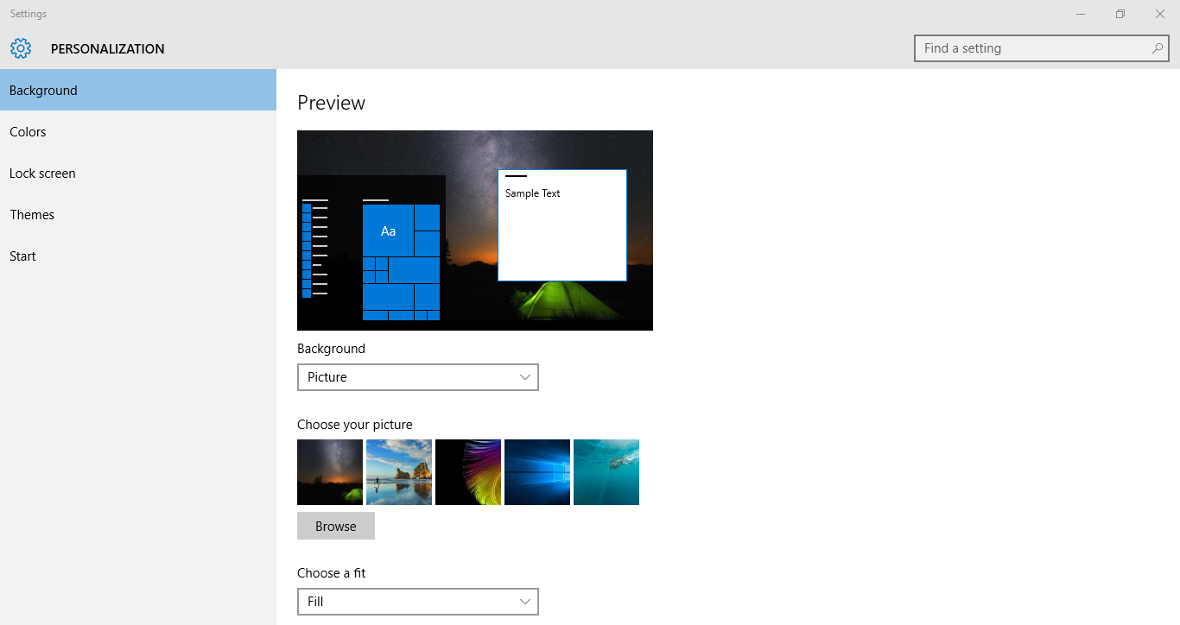Image resolution: width=1180 pixels, height=625 pixels.
Task: Focus the Find a setting search box
Action: (1041, 48)
